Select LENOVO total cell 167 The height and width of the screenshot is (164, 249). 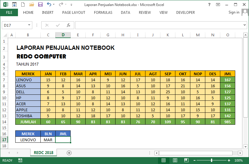coord(227,80)
